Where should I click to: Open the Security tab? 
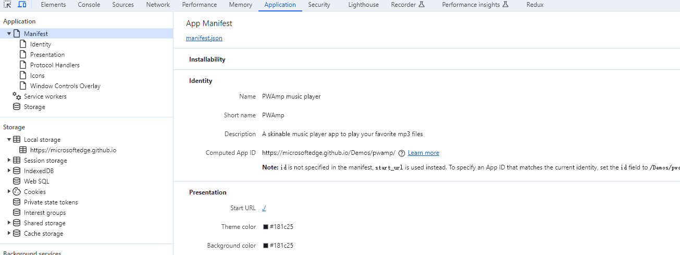click(319, 5)
